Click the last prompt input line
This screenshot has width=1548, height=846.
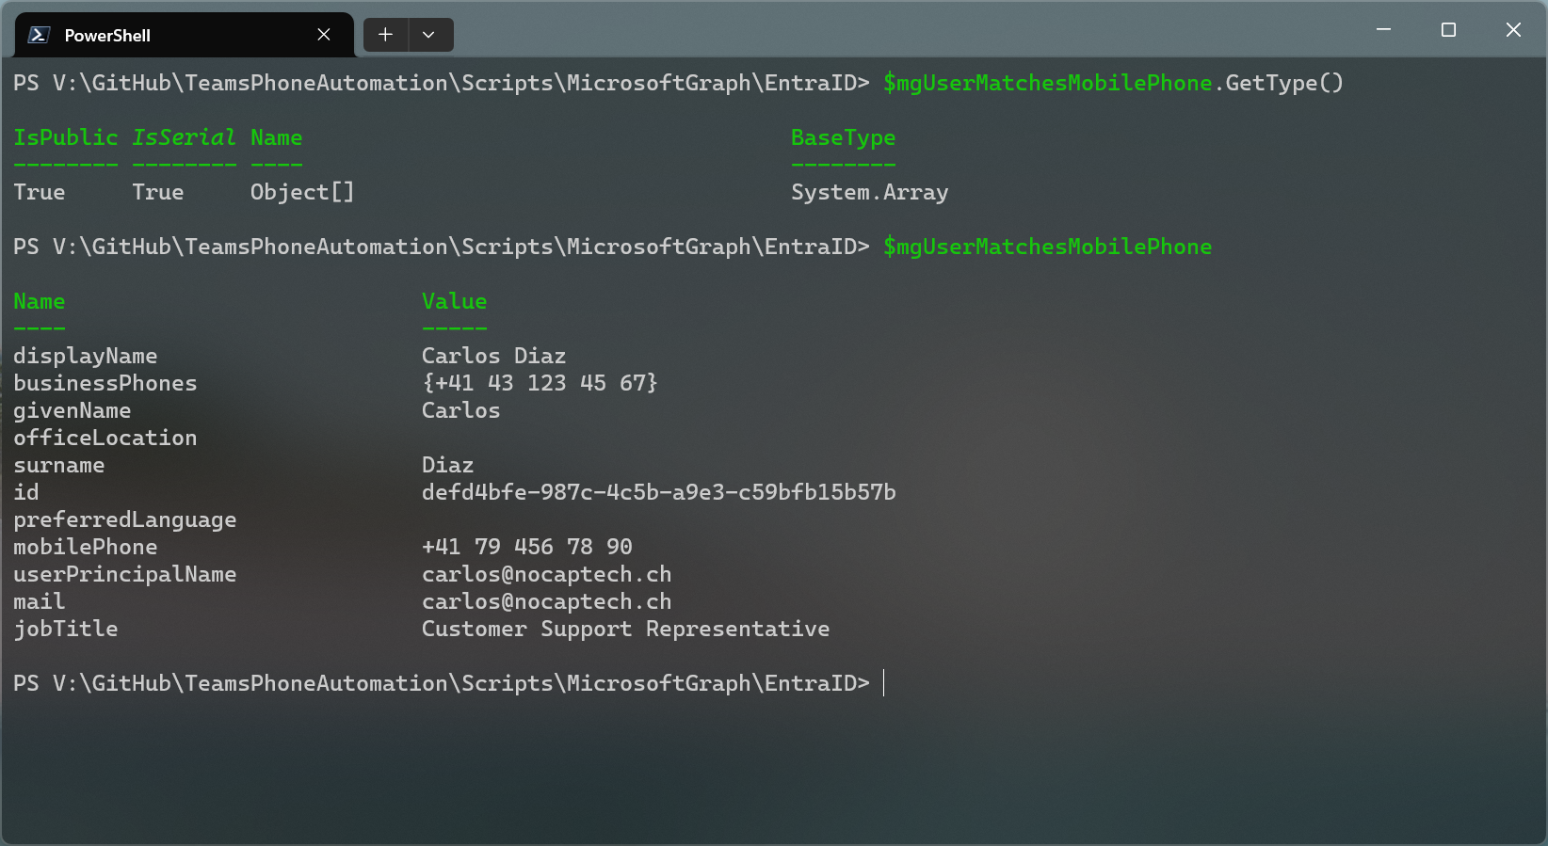pyautogui.click(x=448, y=683)
